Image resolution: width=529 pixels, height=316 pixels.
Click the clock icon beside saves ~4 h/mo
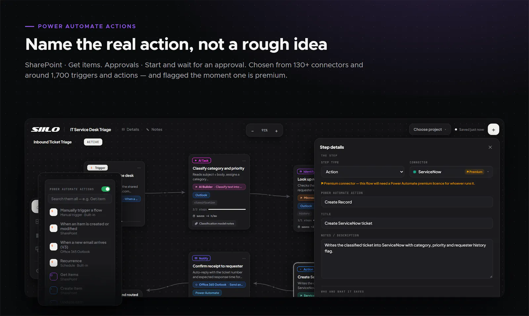point(194,216)
